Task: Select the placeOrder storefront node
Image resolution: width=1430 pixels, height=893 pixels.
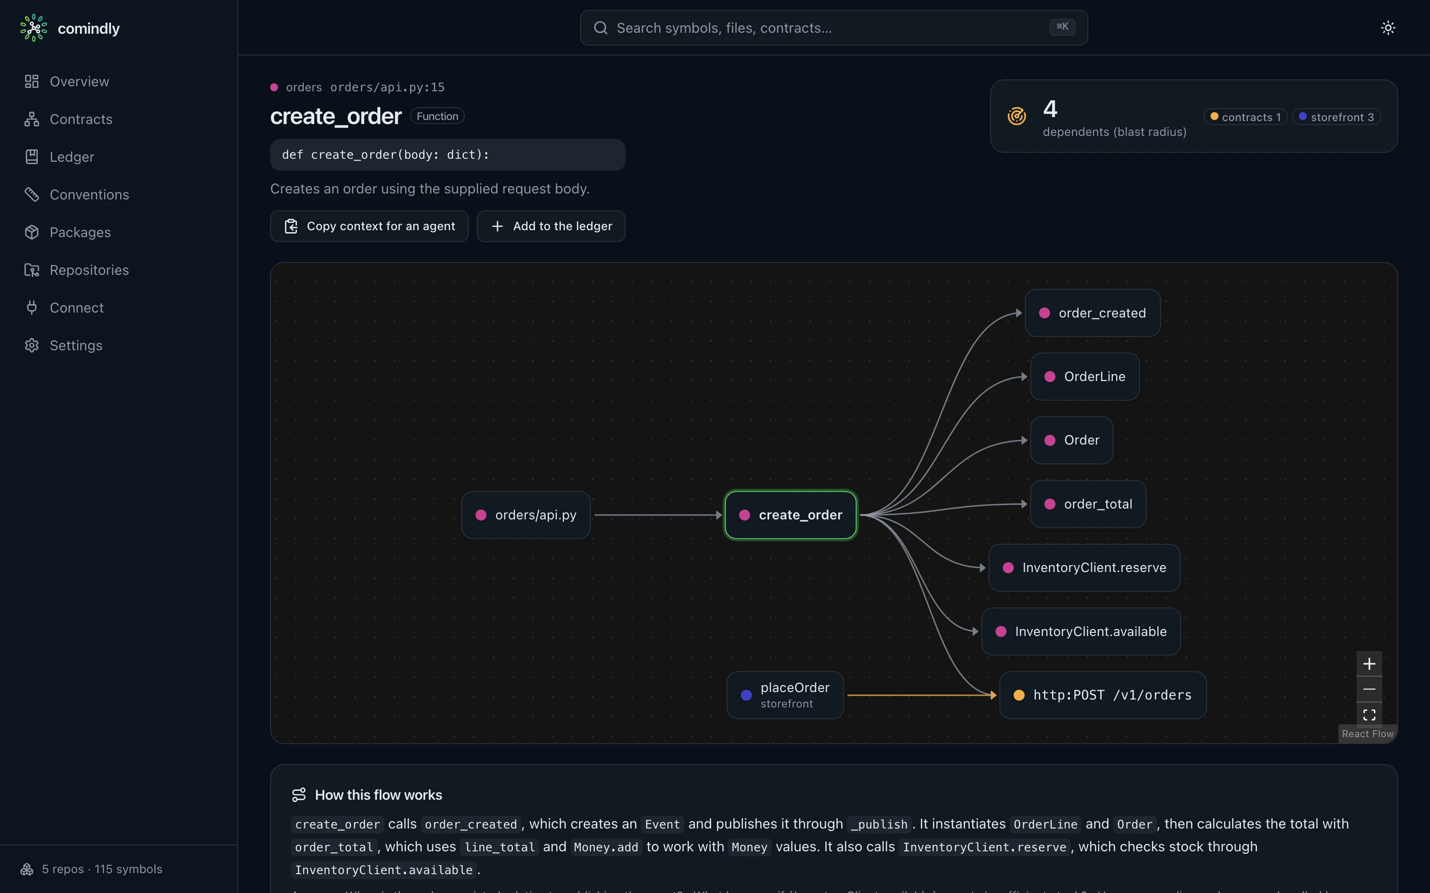Action: [786, 695]
